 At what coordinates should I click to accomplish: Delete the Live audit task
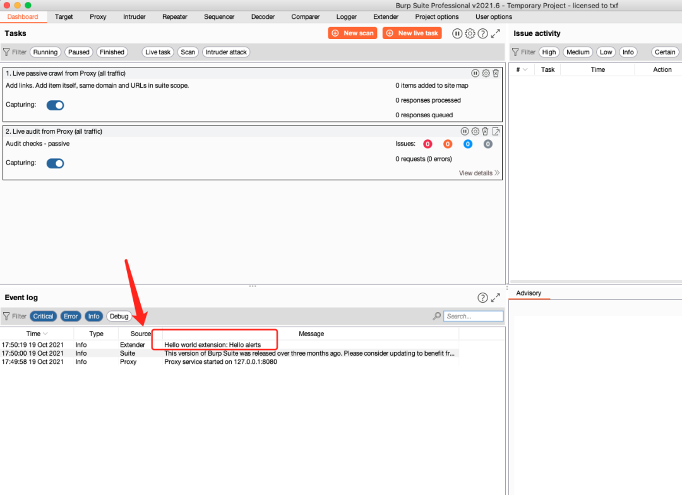(x=485, y=132)
